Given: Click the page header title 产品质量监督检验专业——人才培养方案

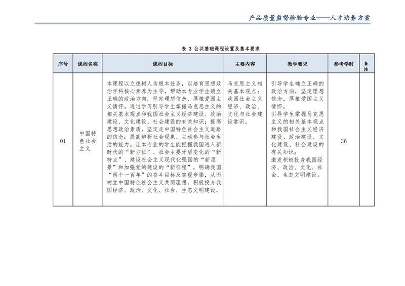Looking at the screenshot, I should 310,18.
